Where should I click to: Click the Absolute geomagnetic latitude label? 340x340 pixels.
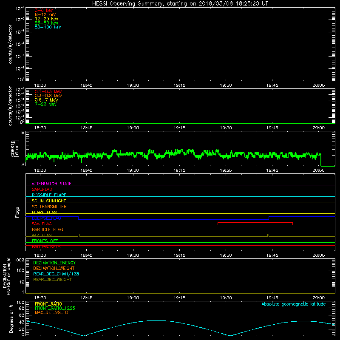click(294, 304)
